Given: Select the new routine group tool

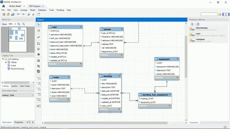Looking at the screenshot, I should coord(38,72).
